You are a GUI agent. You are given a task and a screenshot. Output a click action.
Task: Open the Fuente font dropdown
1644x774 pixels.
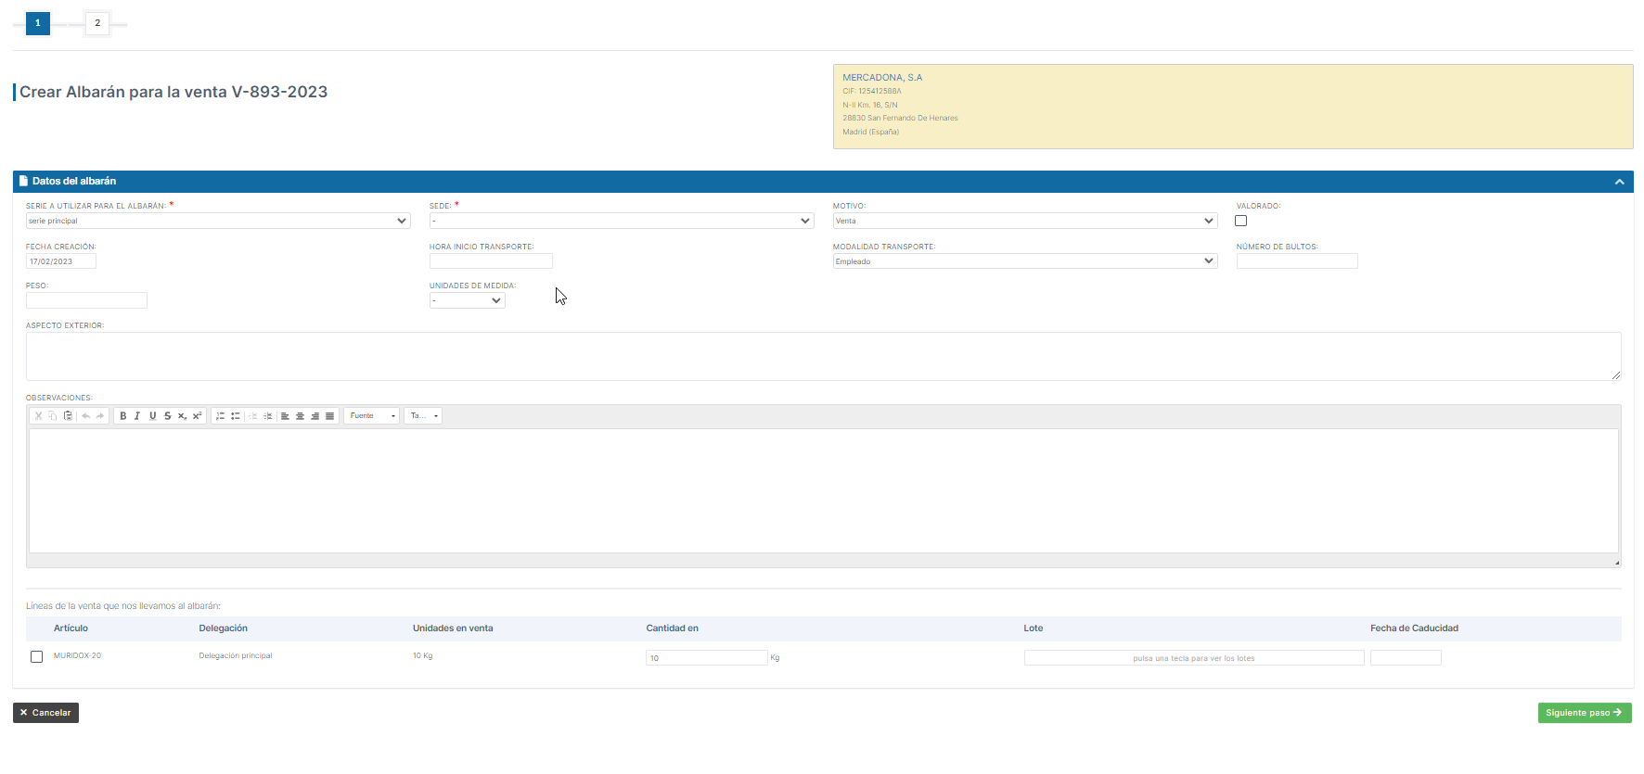(372, 416)
